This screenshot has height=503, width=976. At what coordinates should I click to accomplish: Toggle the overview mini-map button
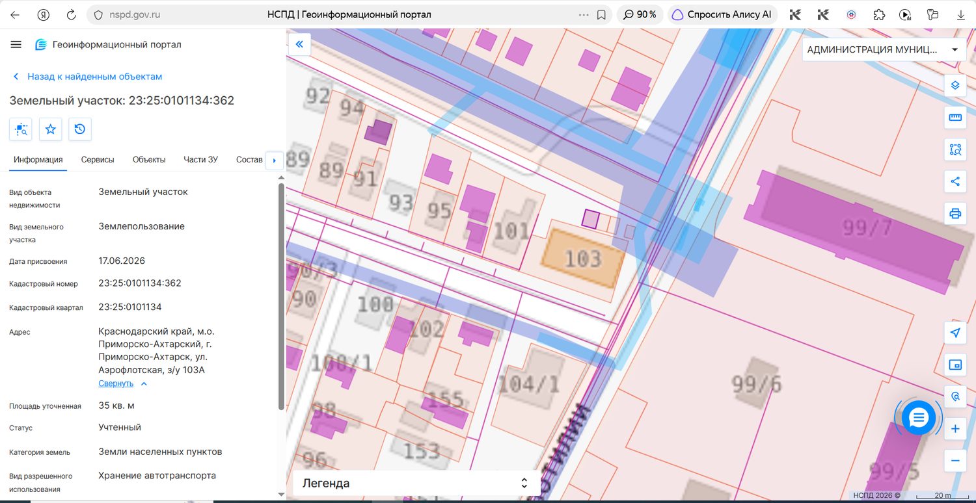pyautogui.click(x=955, y=365)
